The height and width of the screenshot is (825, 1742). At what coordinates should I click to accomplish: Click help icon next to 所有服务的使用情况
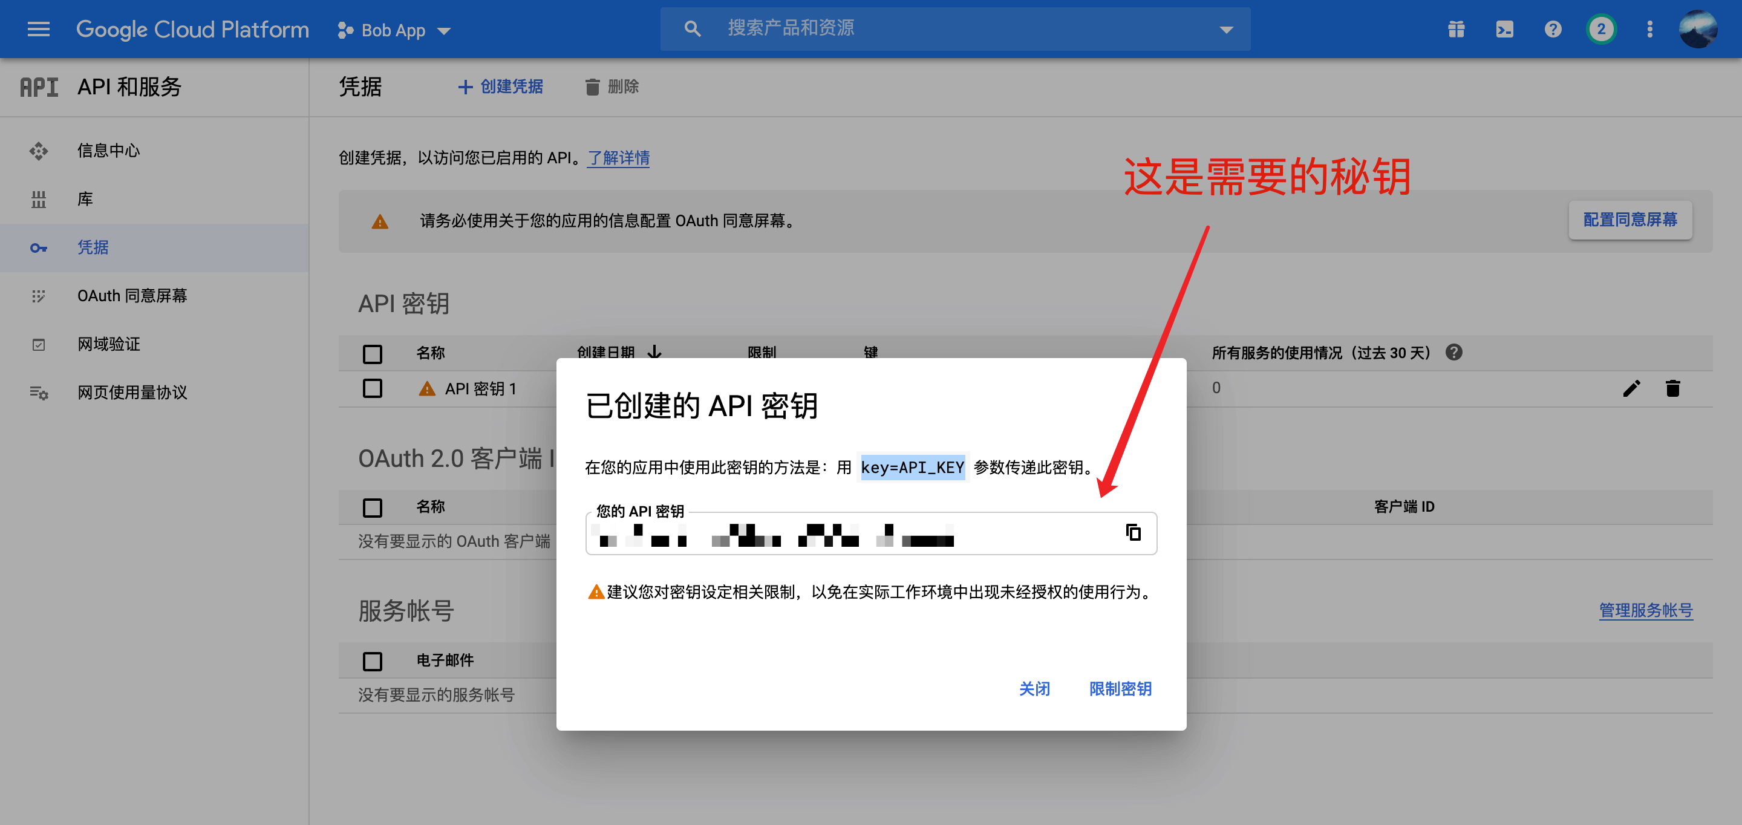(x=1454, y=352)
